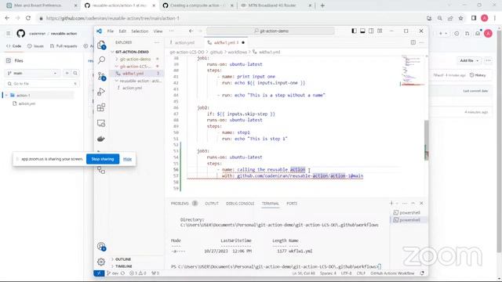The height and width of the screenshot is (282, 502).
Task: Switch to Problems panel tab
Action: (184, 204)
